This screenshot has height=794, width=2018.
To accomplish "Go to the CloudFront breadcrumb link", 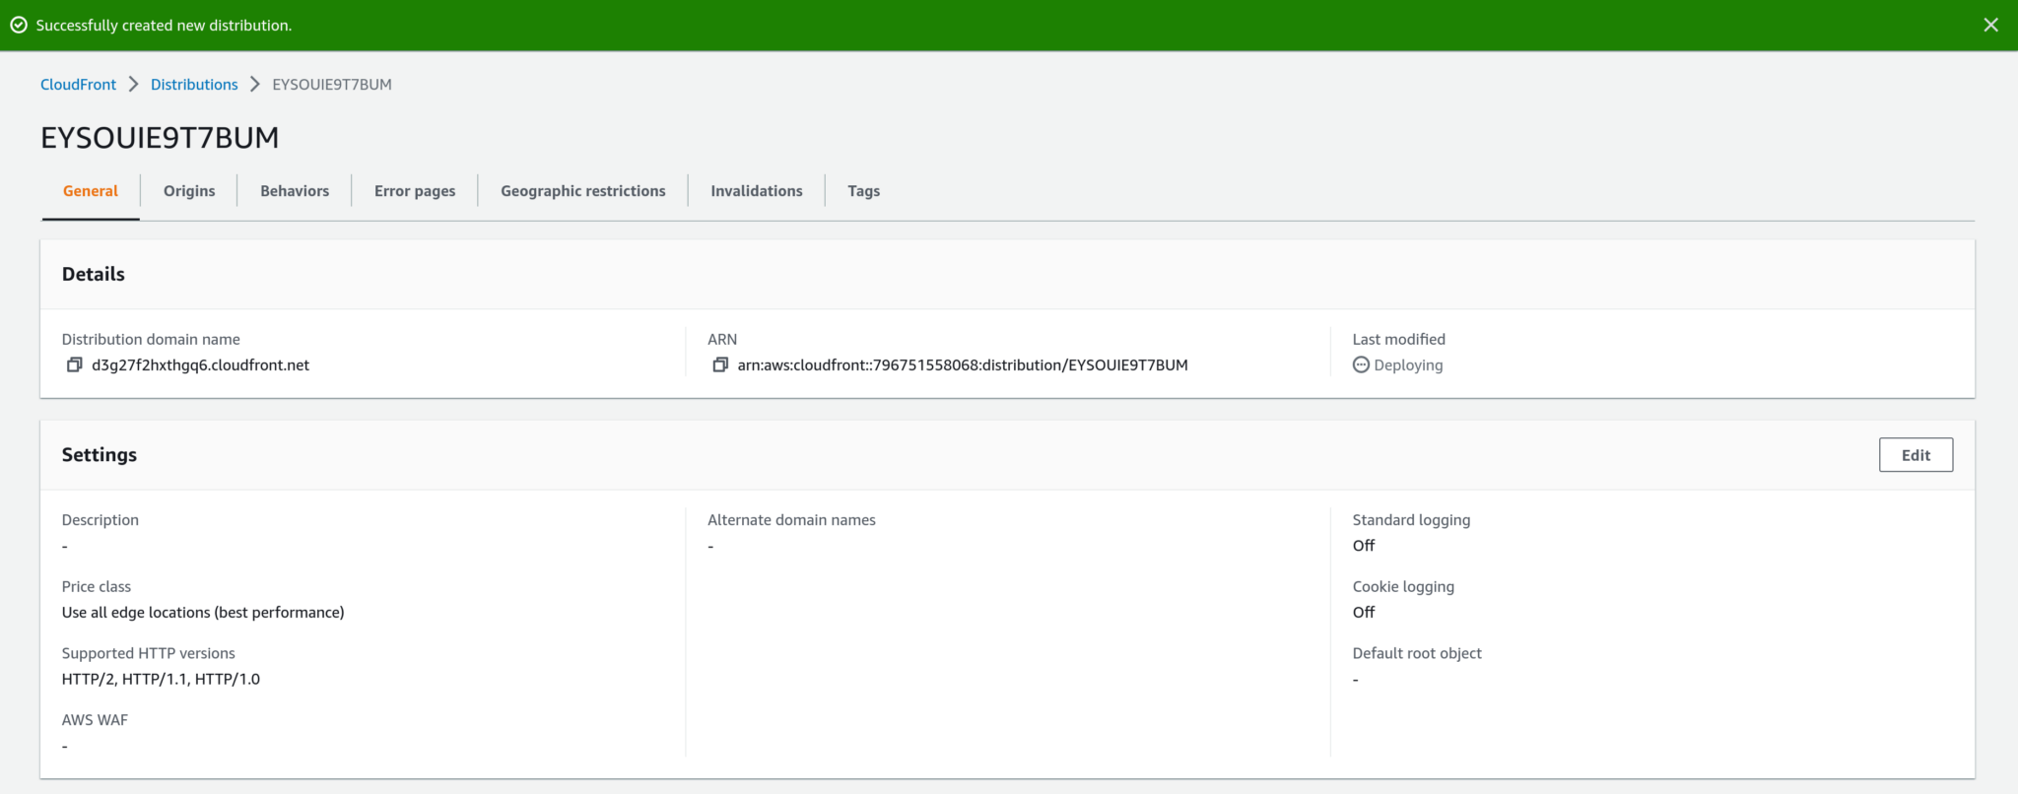I will (x=78, y=85).
